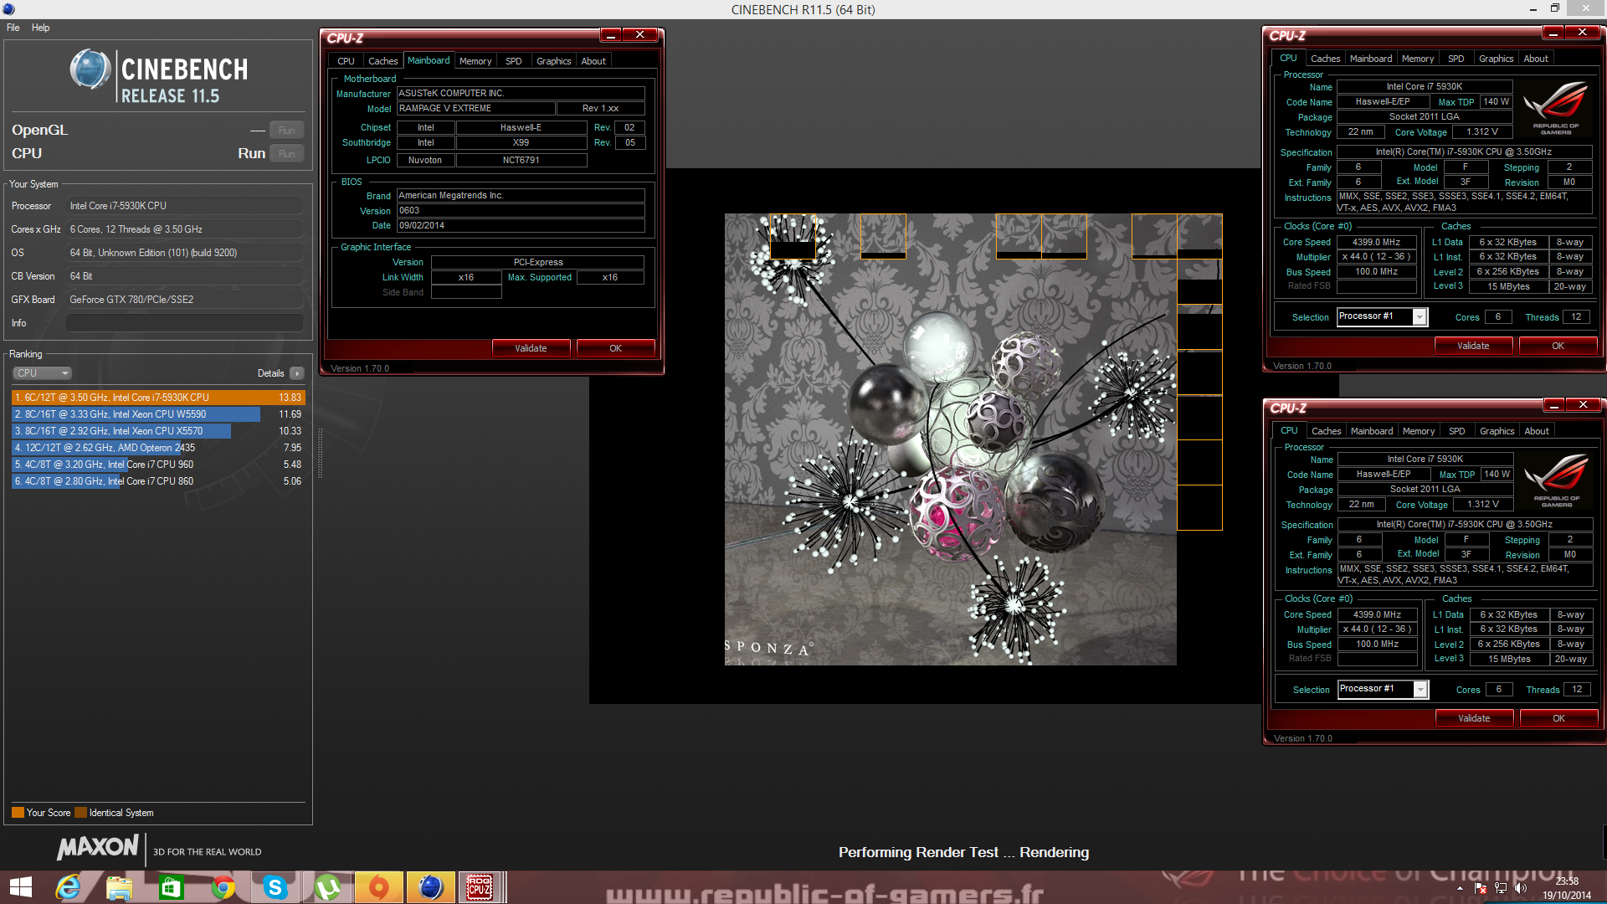
Task: Open SPD tab in bottom-right CPU-Z
Action: coord(1457,431)
